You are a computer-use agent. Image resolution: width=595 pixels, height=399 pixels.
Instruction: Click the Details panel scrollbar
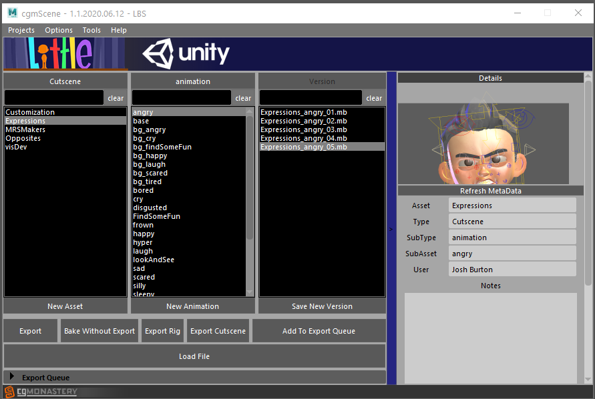coord(588,182)
